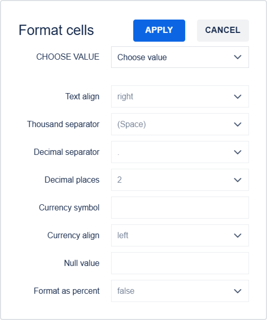The image size is (267, 320).
Task: Click the Currency symbol input field
Action: tap(180, 208)
